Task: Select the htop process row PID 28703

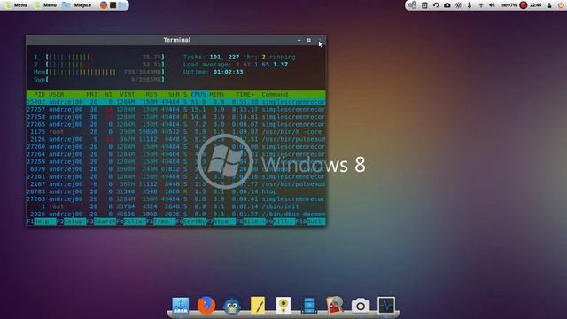Action: click(175, 191)
